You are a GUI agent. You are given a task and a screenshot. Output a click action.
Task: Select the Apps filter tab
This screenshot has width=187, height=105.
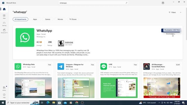35,19
